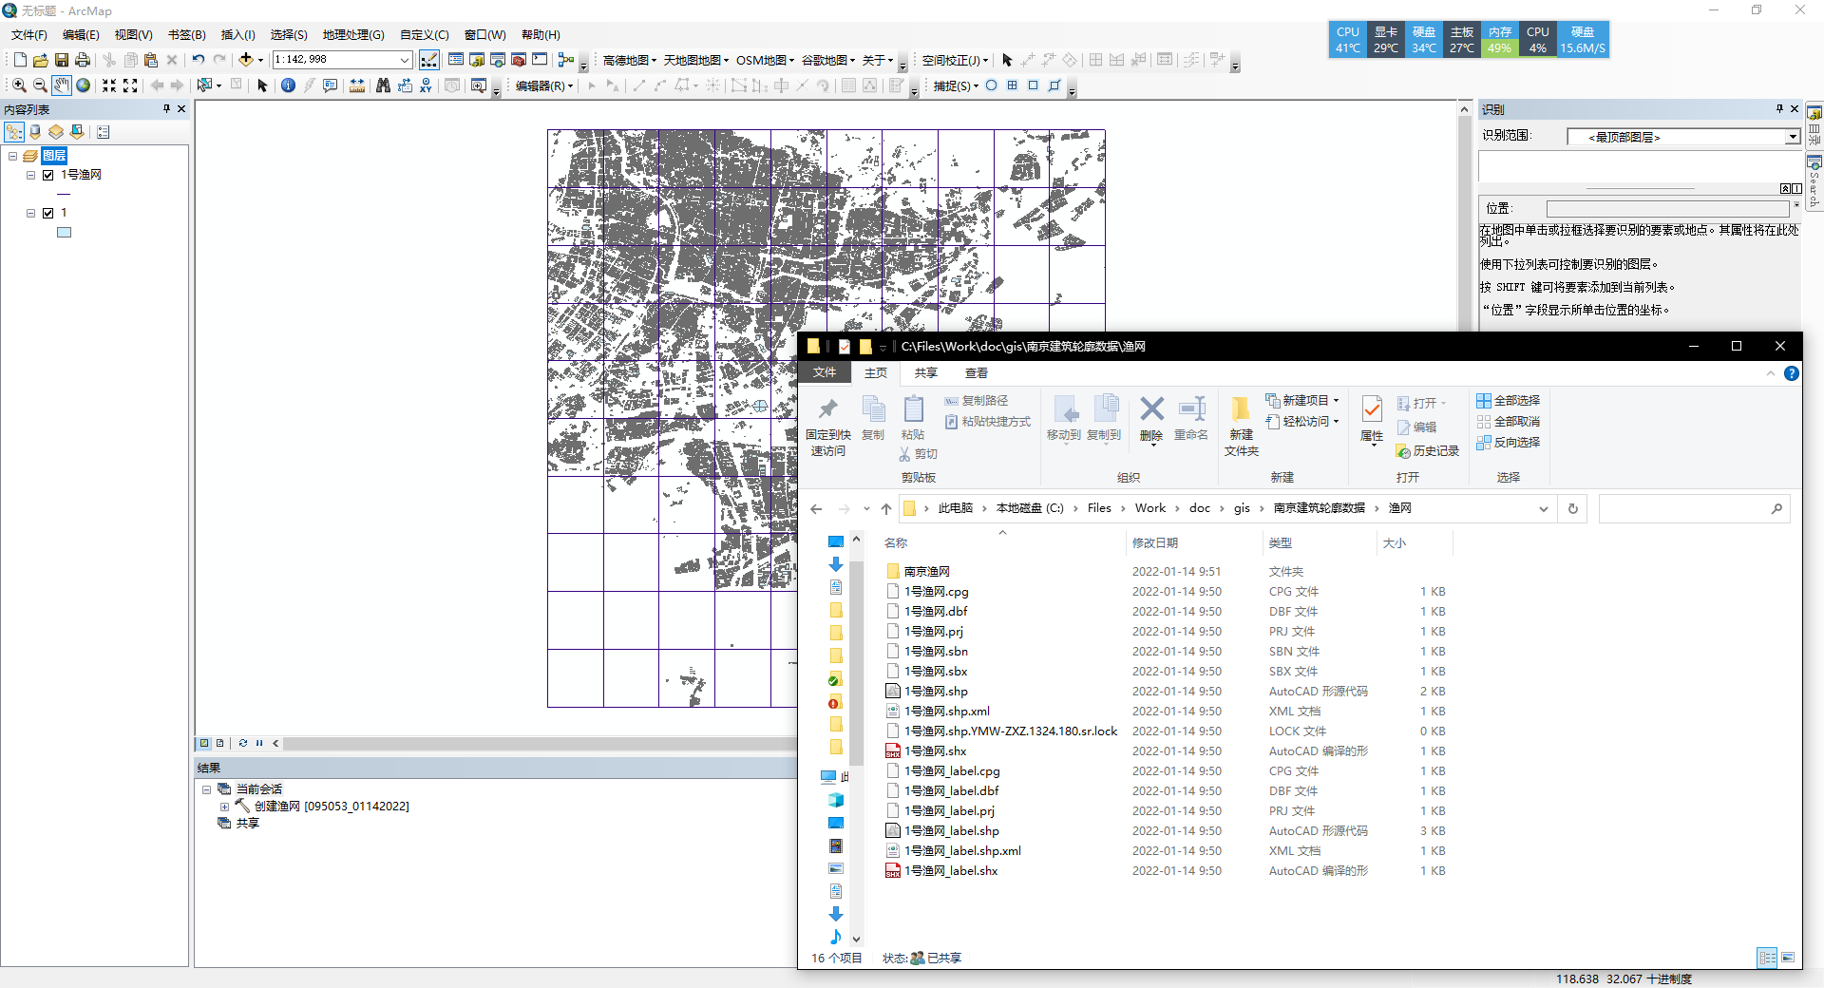Click the List By Selection icon
Image resolution: width=1824 pixels, height=988 pixels.
pos(77,132)
